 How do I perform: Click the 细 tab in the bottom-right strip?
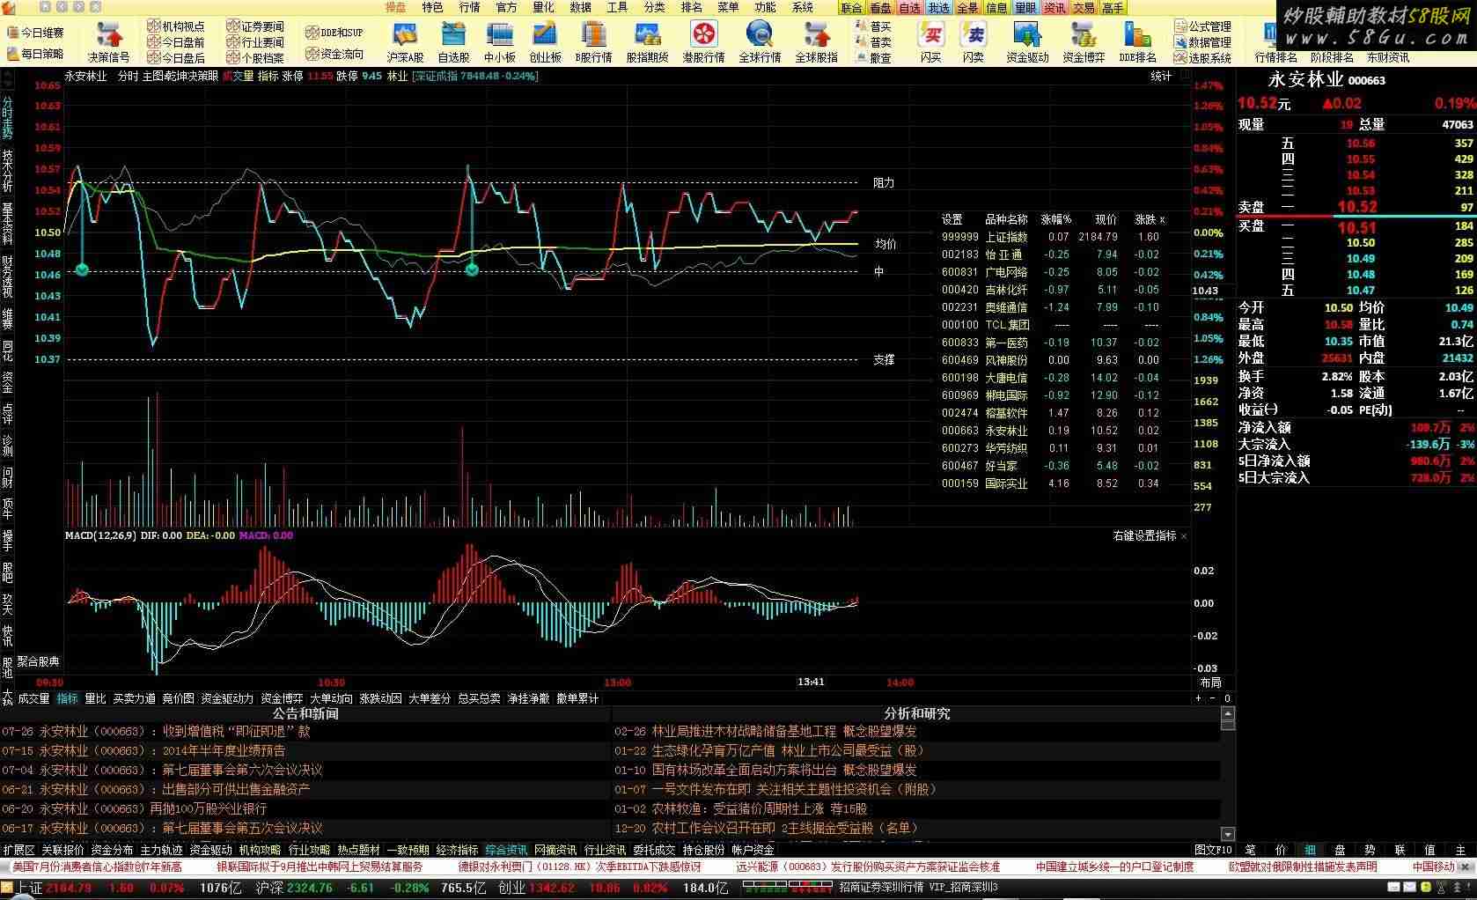(x=1310, y=850)
